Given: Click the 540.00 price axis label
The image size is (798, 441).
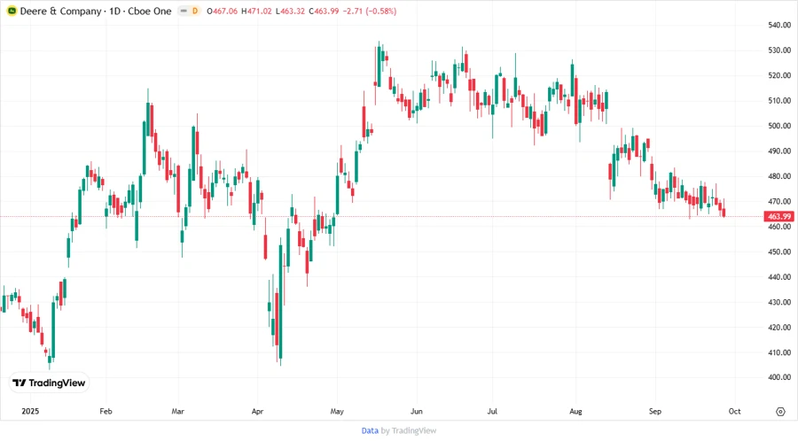Looking at the screenshot, I should pos(779,25).
